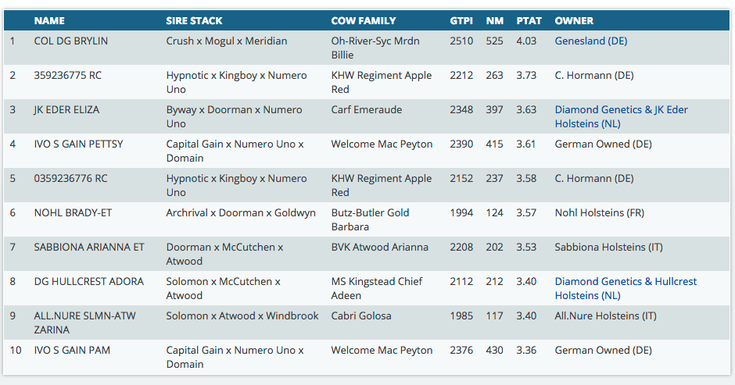Sort by the GTPI column header
735x385 pixels.
tap(461, 20)
